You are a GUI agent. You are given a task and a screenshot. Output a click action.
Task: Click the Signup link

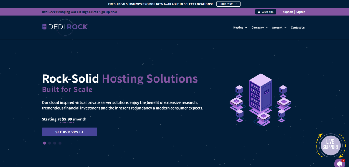pyautogui.click(x=301, y=12)
